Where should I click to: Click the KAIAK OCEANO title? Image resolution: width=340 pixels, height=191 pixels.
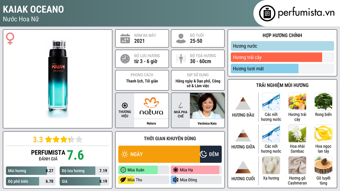pos(34,9)
